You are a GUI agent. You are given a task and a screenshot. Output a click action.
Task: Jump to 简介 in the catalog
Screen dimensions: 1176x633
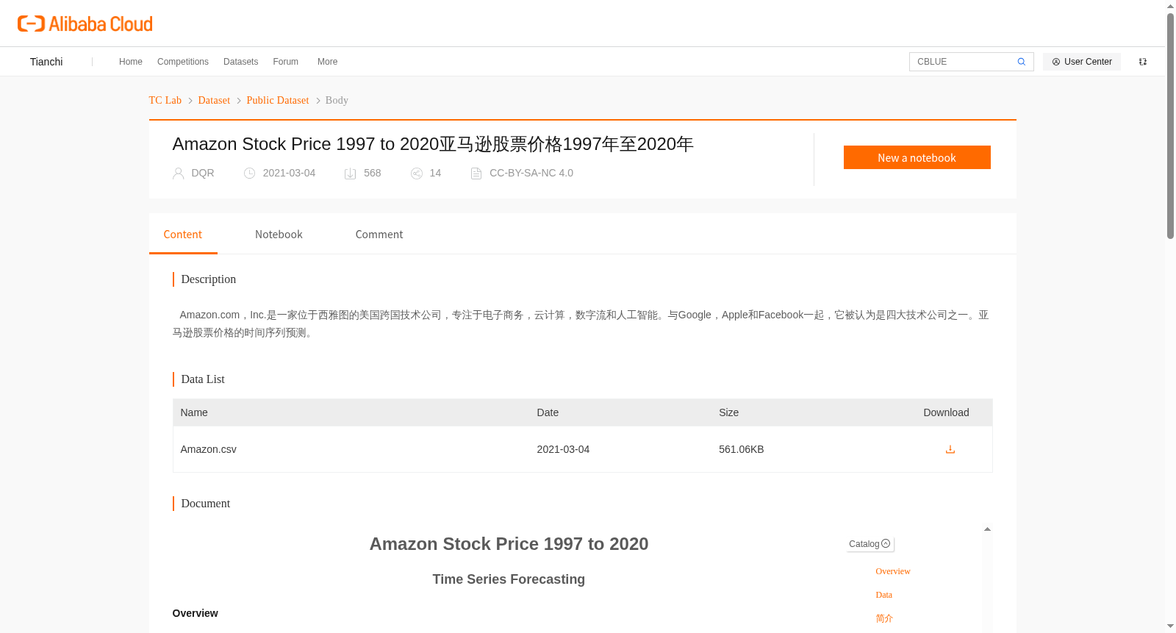884,618
